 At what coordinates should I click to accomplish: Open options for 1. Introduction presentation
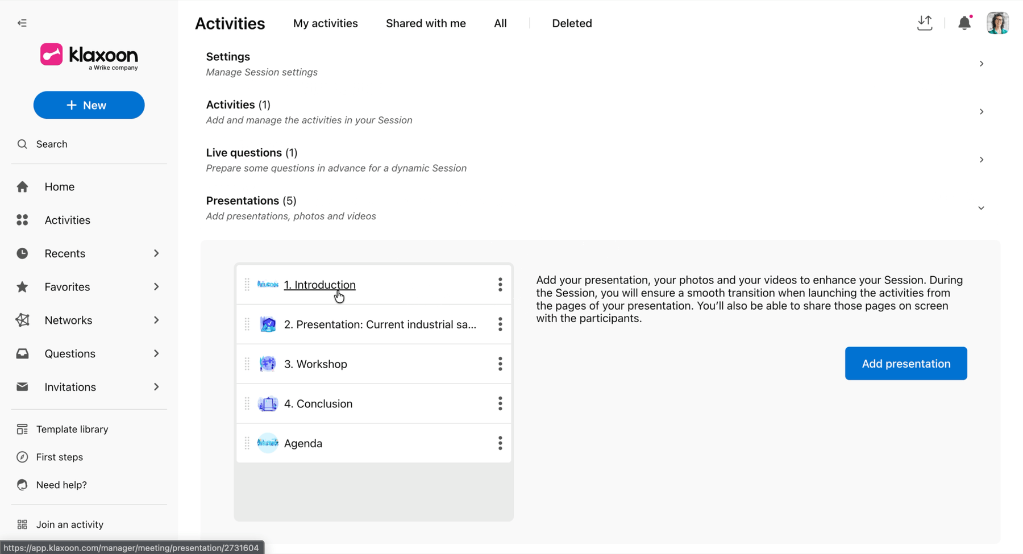pyautogui.click(x=500, y=285)
